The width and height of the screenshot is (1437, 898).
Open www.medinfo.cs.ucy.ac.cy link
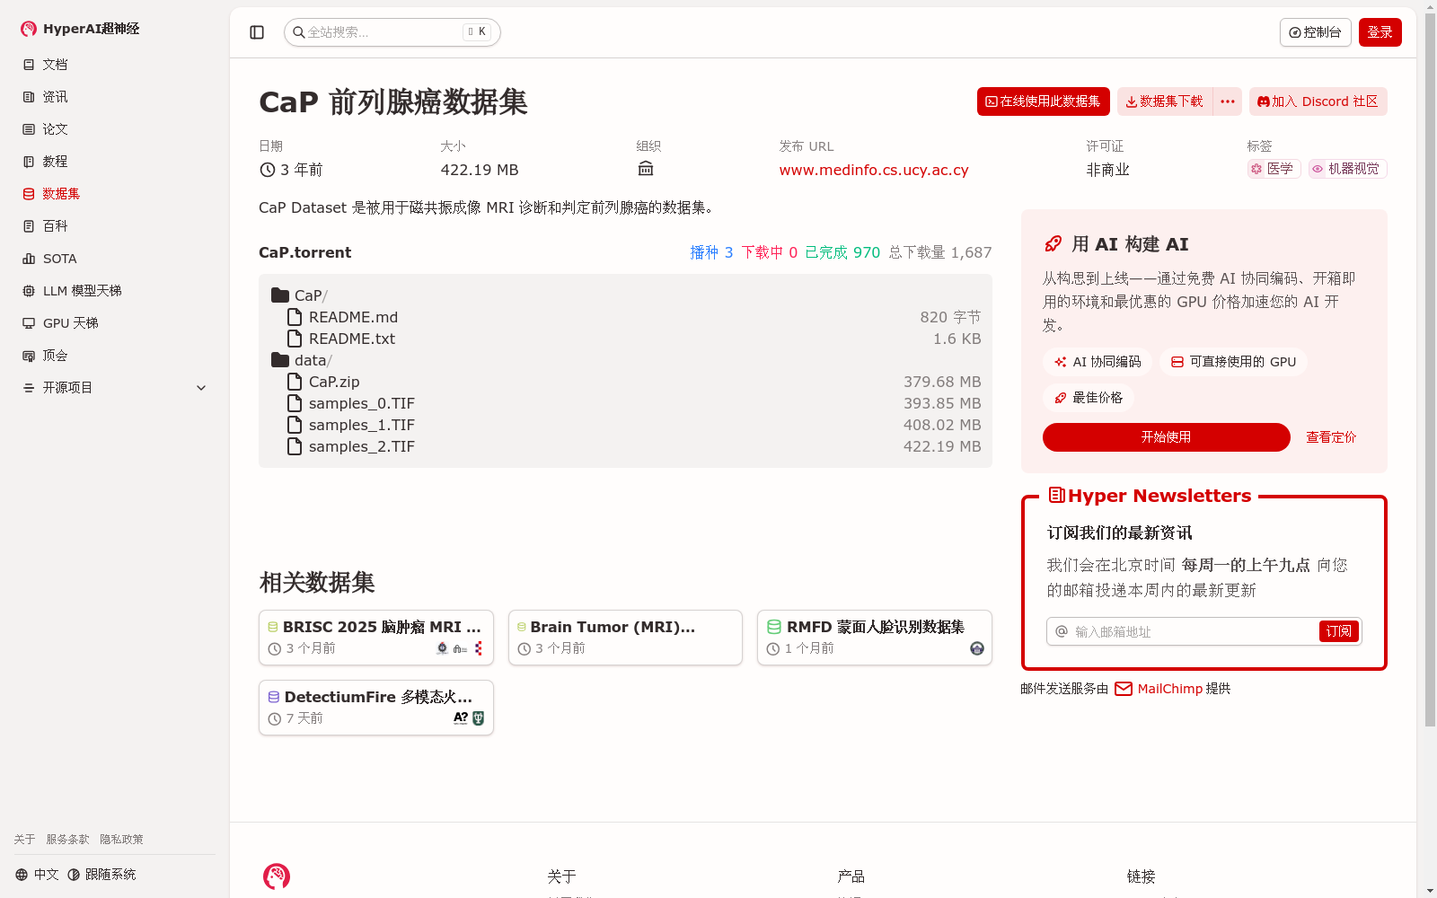[x=874, y=170]
